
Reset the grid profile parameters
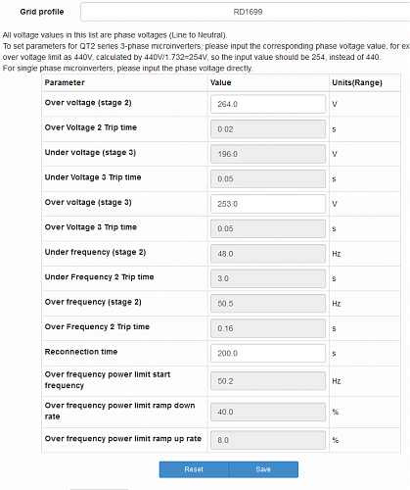(194, 469)
